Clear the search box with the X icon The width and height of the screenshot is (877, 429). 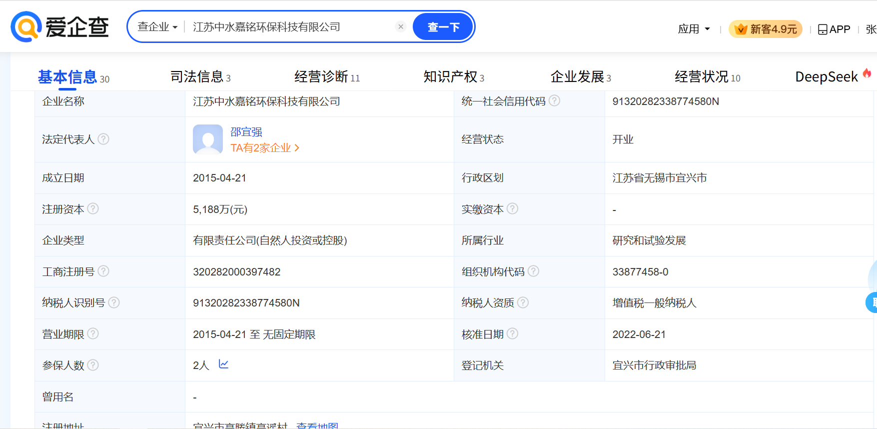401,26
